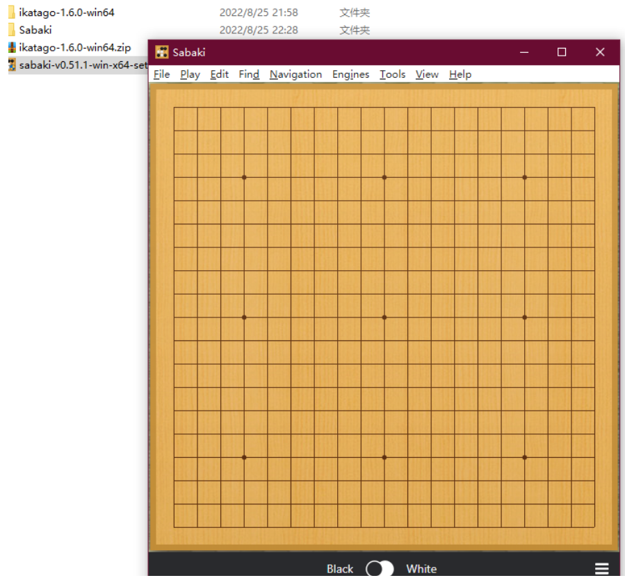625x578 pixels.
Task: Select the ikatago-1.6.0-win64.zip archive icon
Action: [x=12, y=47]
